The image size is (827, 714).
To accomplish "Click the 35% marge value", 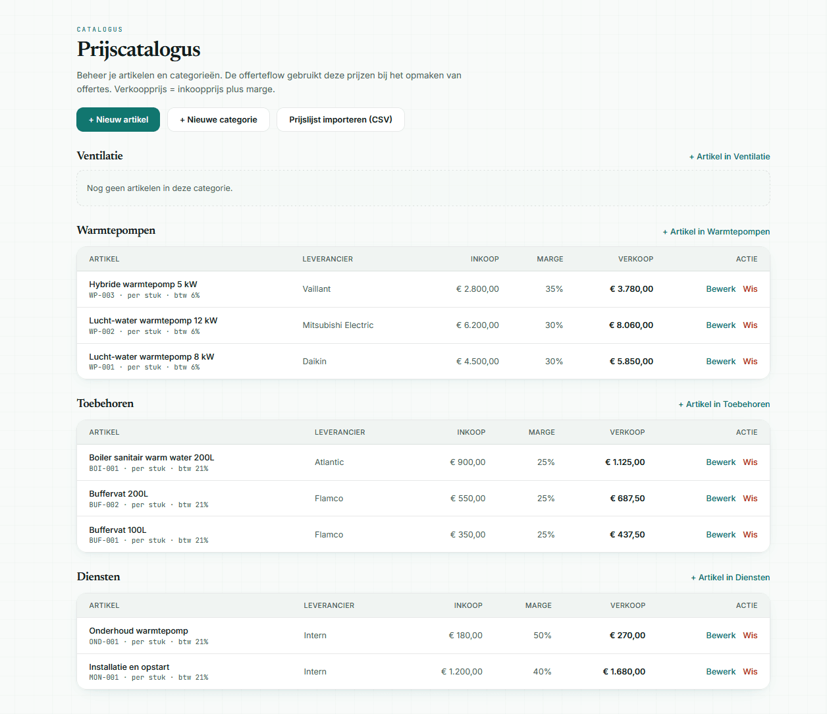I will pyautogui.click(x=554, y=289).
